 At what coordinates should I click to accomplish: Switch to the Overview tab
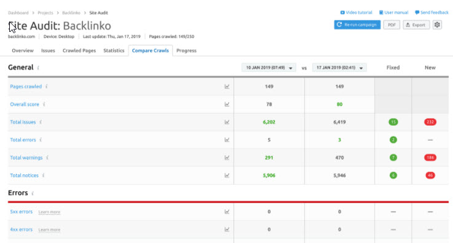23,51
